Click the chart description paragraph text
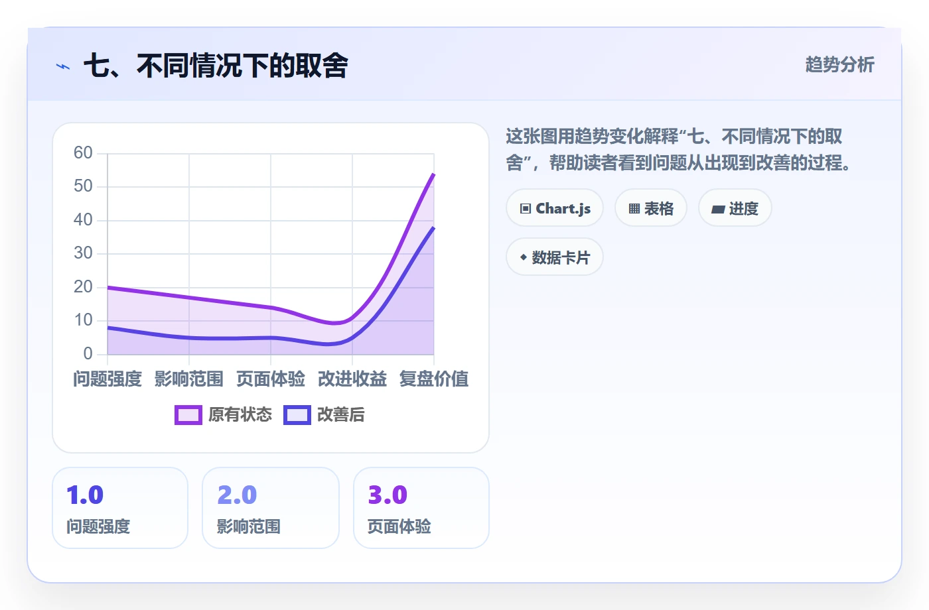Screen dimensions: 929x610 (679, 150)
